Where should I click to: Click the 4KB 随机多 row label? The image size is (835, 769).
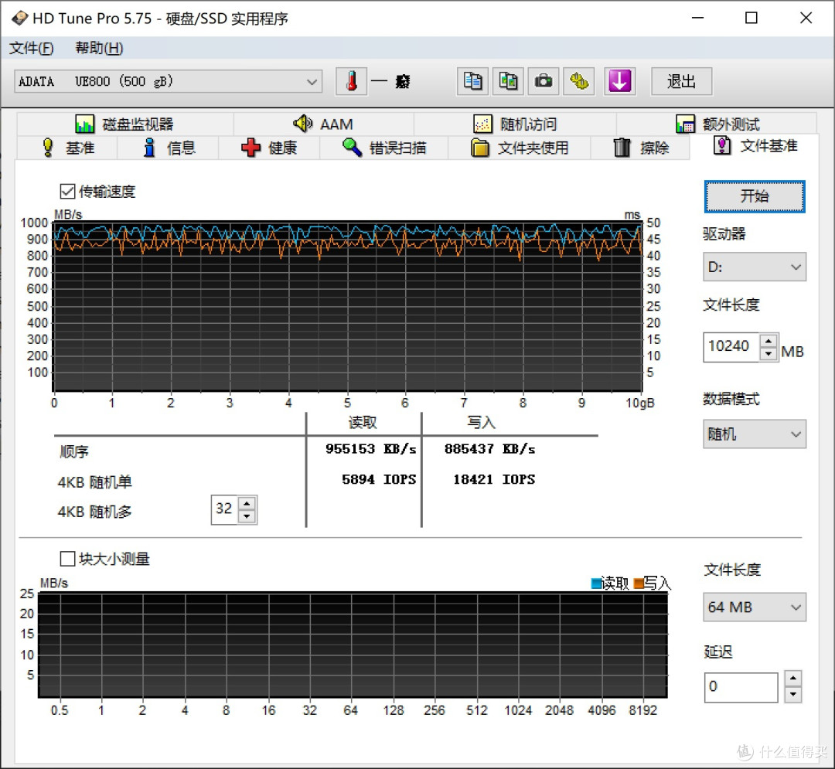(94, 512)
